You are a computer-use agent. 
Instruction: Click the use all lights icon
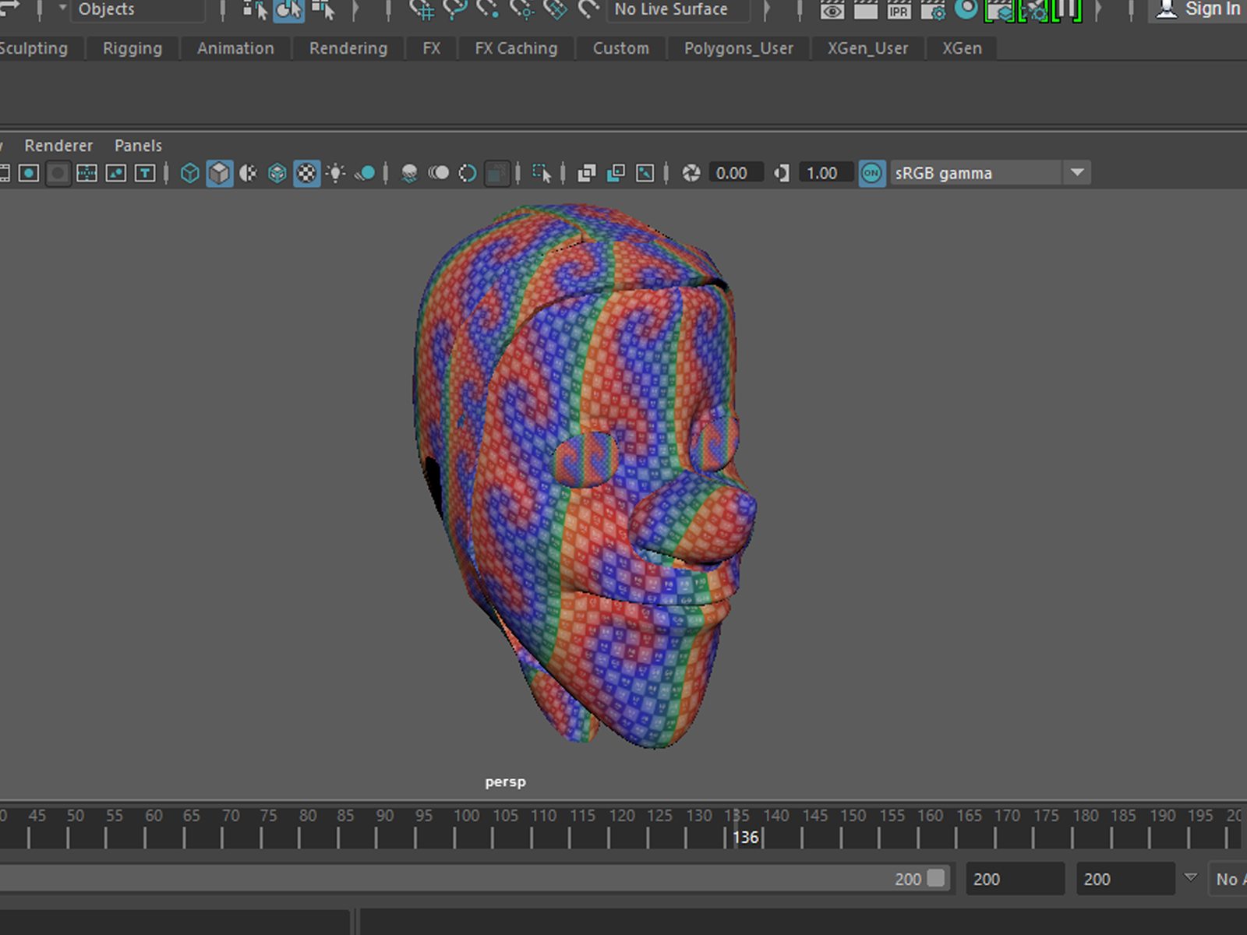[x=336, y=173]
